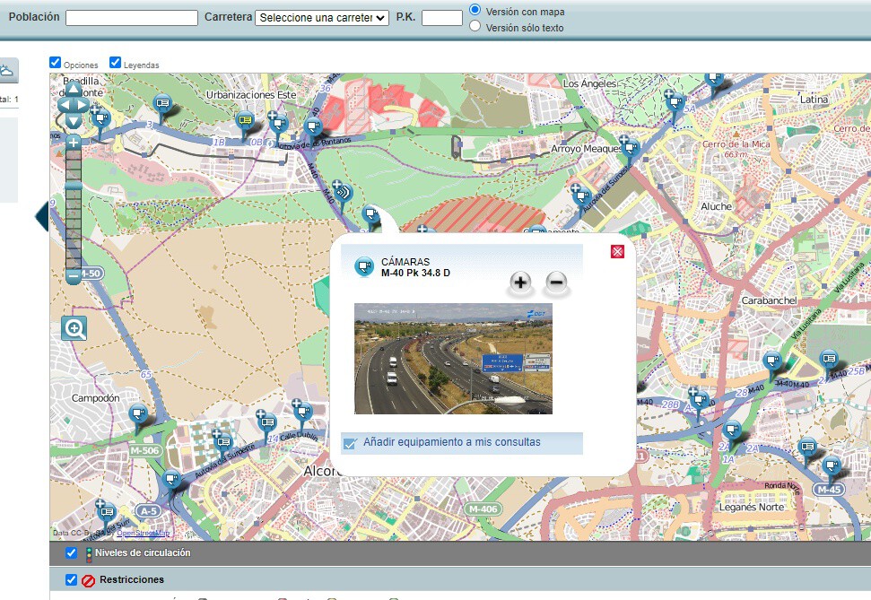
Task: Open the OpenStreetMap attribution link
Action: point(143,534)
